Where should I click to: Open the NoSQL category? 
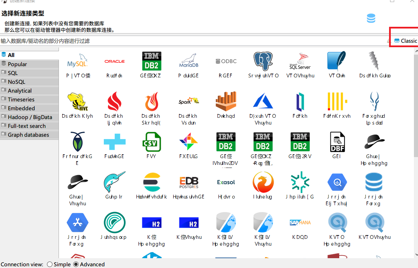[16, 81]
